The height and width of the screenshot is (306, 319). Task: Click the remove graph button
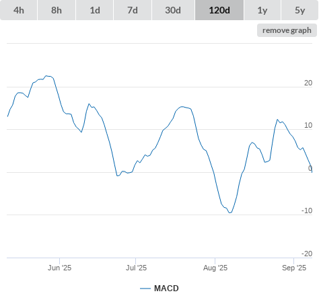coord(287,30)
